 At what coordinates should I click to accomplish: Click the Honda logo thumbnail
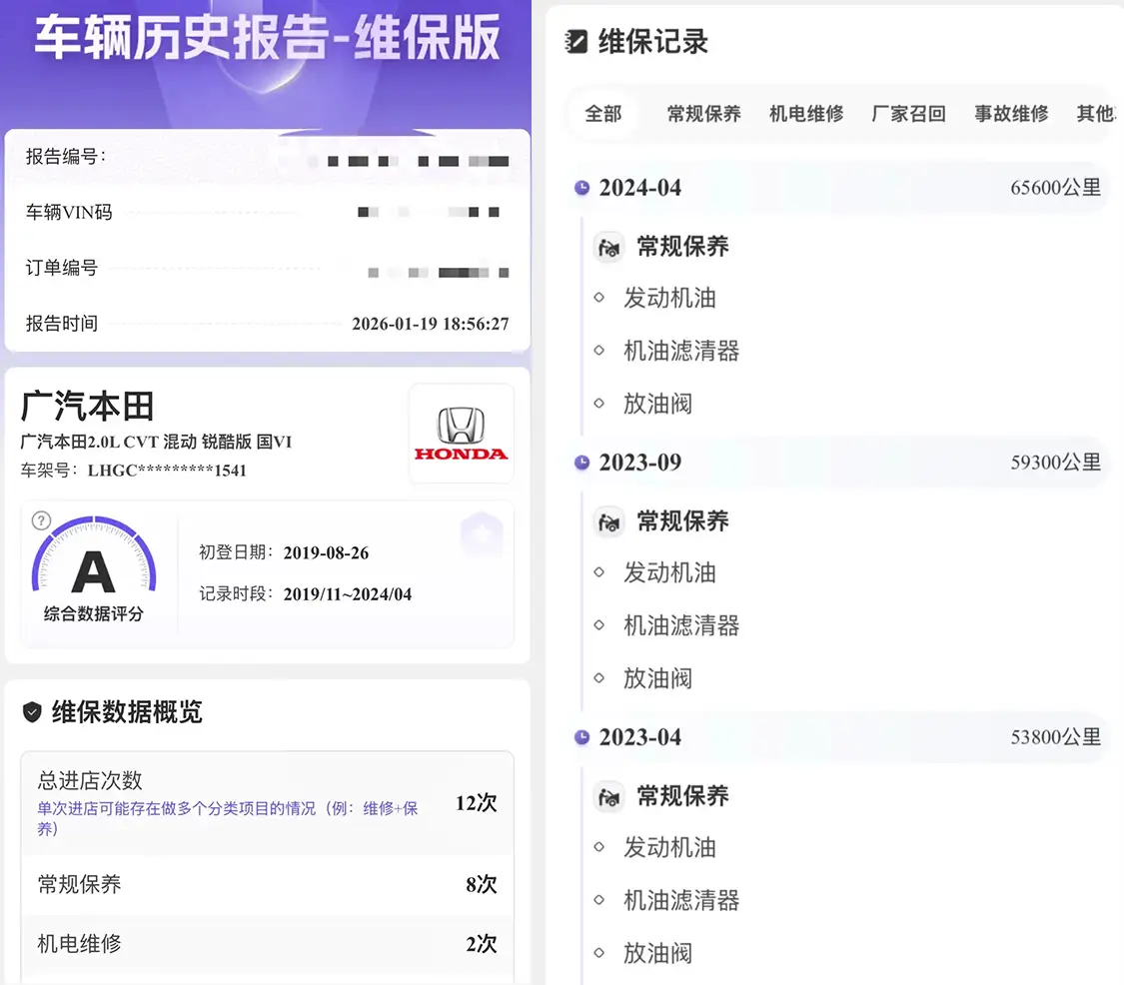(x=462, y=434)
